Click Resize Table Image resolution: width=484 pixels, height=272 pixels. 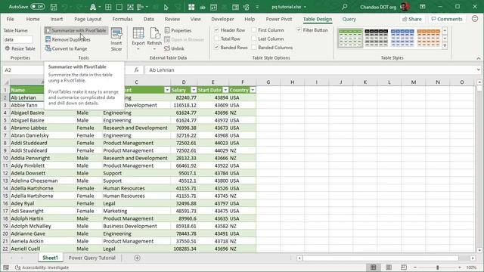(20, 48)
